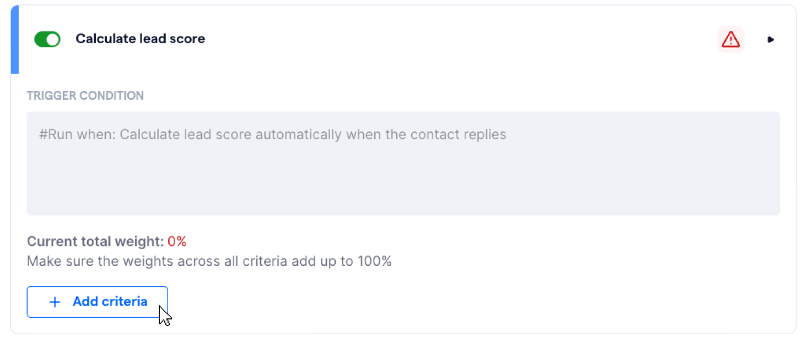Image resolution: width=808 pixels, height=343 pixels.
Task: Click the plus icon in Add criteria
Action: tap(55, 302)
